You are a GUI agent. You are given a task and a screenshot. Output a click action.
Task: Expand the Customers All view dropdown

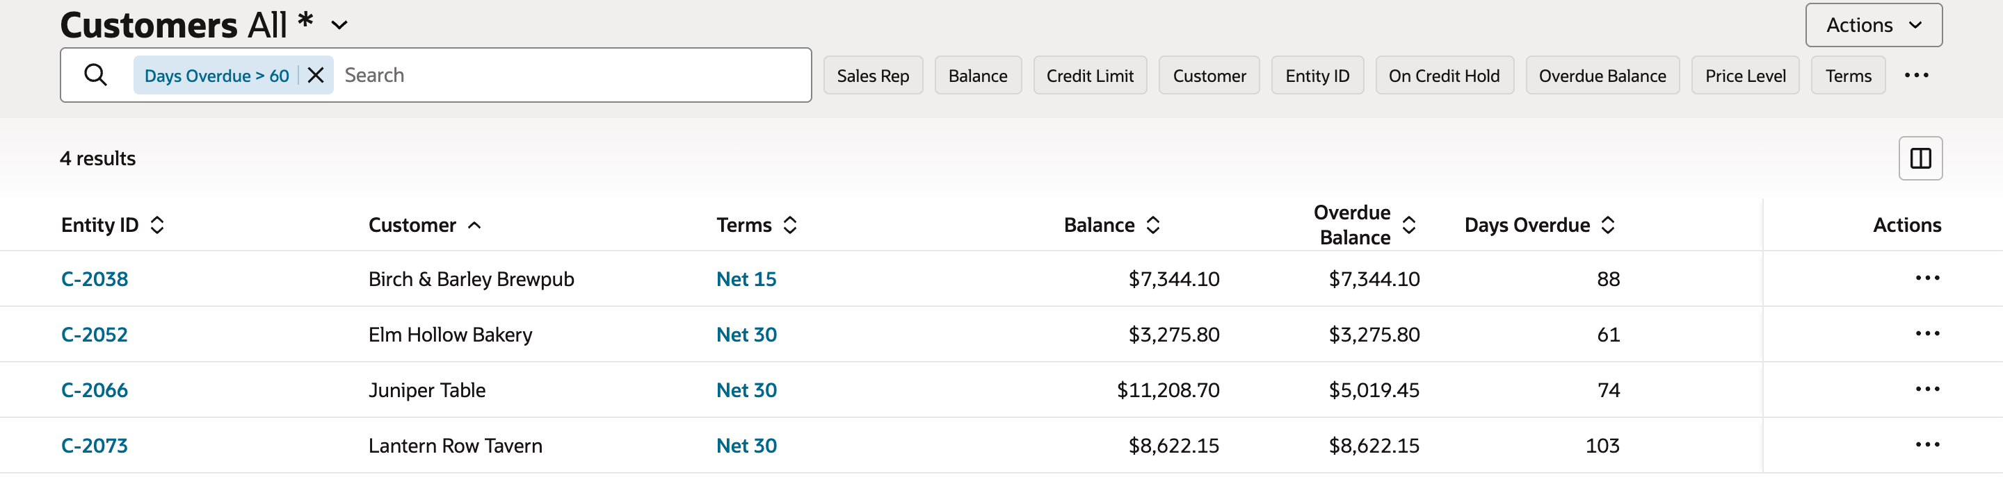tap(339, 26)
